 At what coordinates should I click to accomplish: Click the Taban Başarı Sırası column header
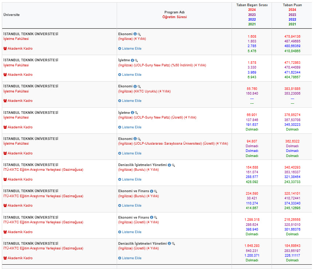coord(252,5)
